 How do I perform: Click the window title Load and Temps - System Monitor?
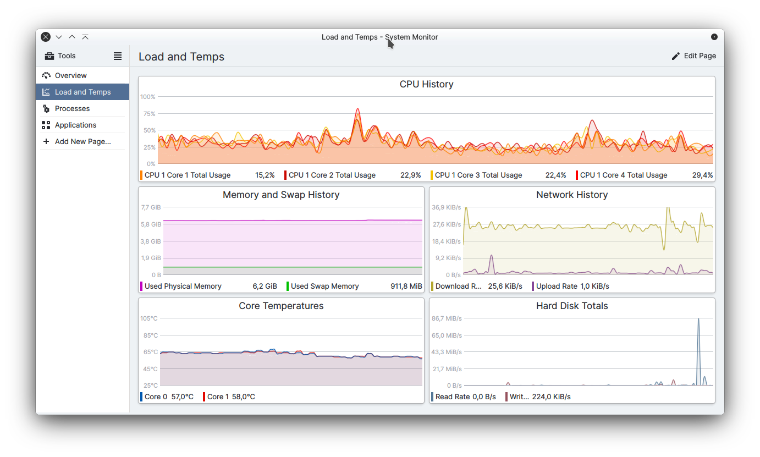(x=380, y=37)
